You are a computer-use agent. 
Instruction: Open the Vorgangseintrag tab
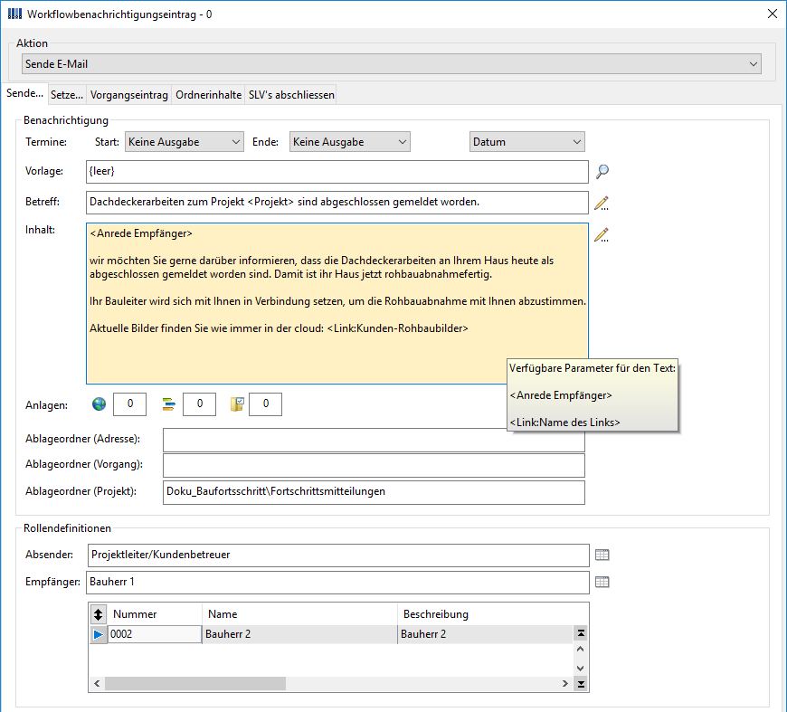(129, 95)
